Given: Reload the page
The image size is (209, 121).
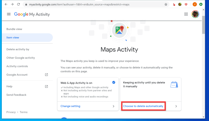Looking at the screenshot, I should (x=19, y=4).
